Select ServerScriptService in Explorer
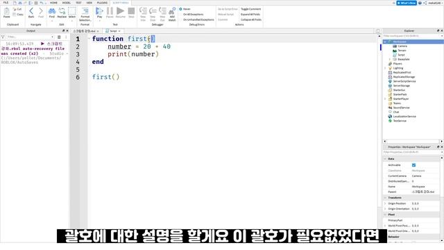The image size is (444, 250). point(404,81)
